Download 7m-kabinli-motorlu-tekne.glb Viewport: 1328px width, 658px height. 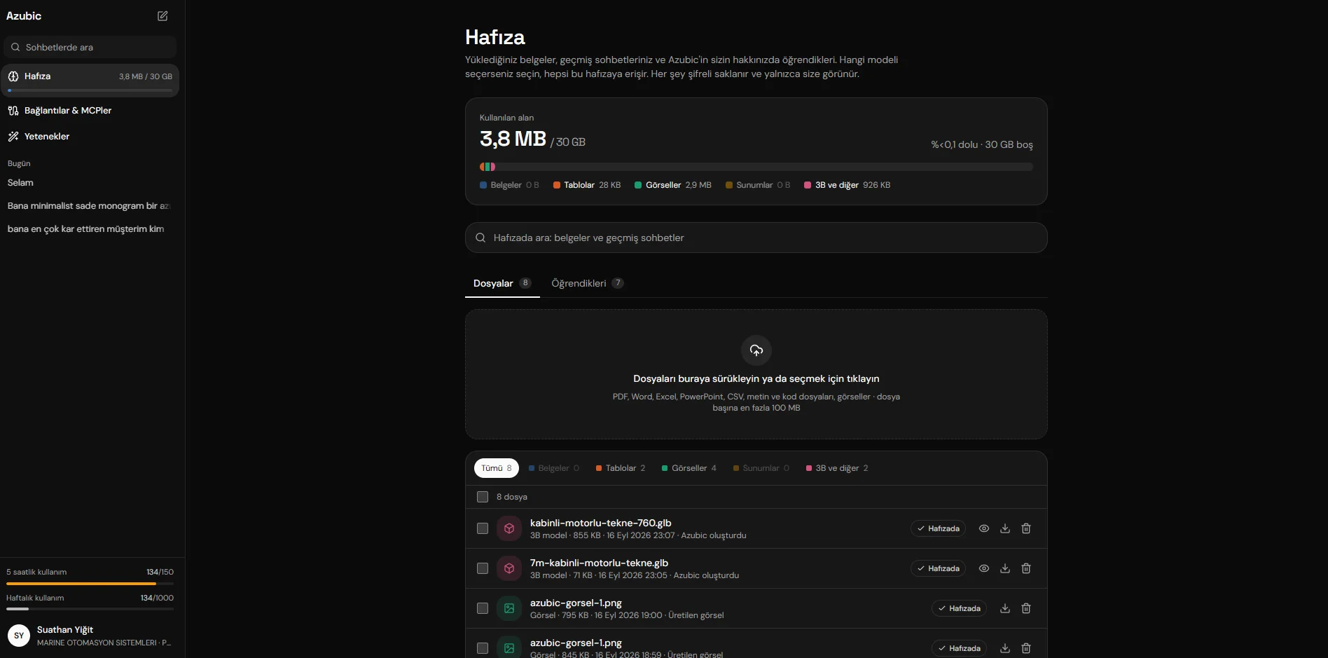[x=1005, y=568]
